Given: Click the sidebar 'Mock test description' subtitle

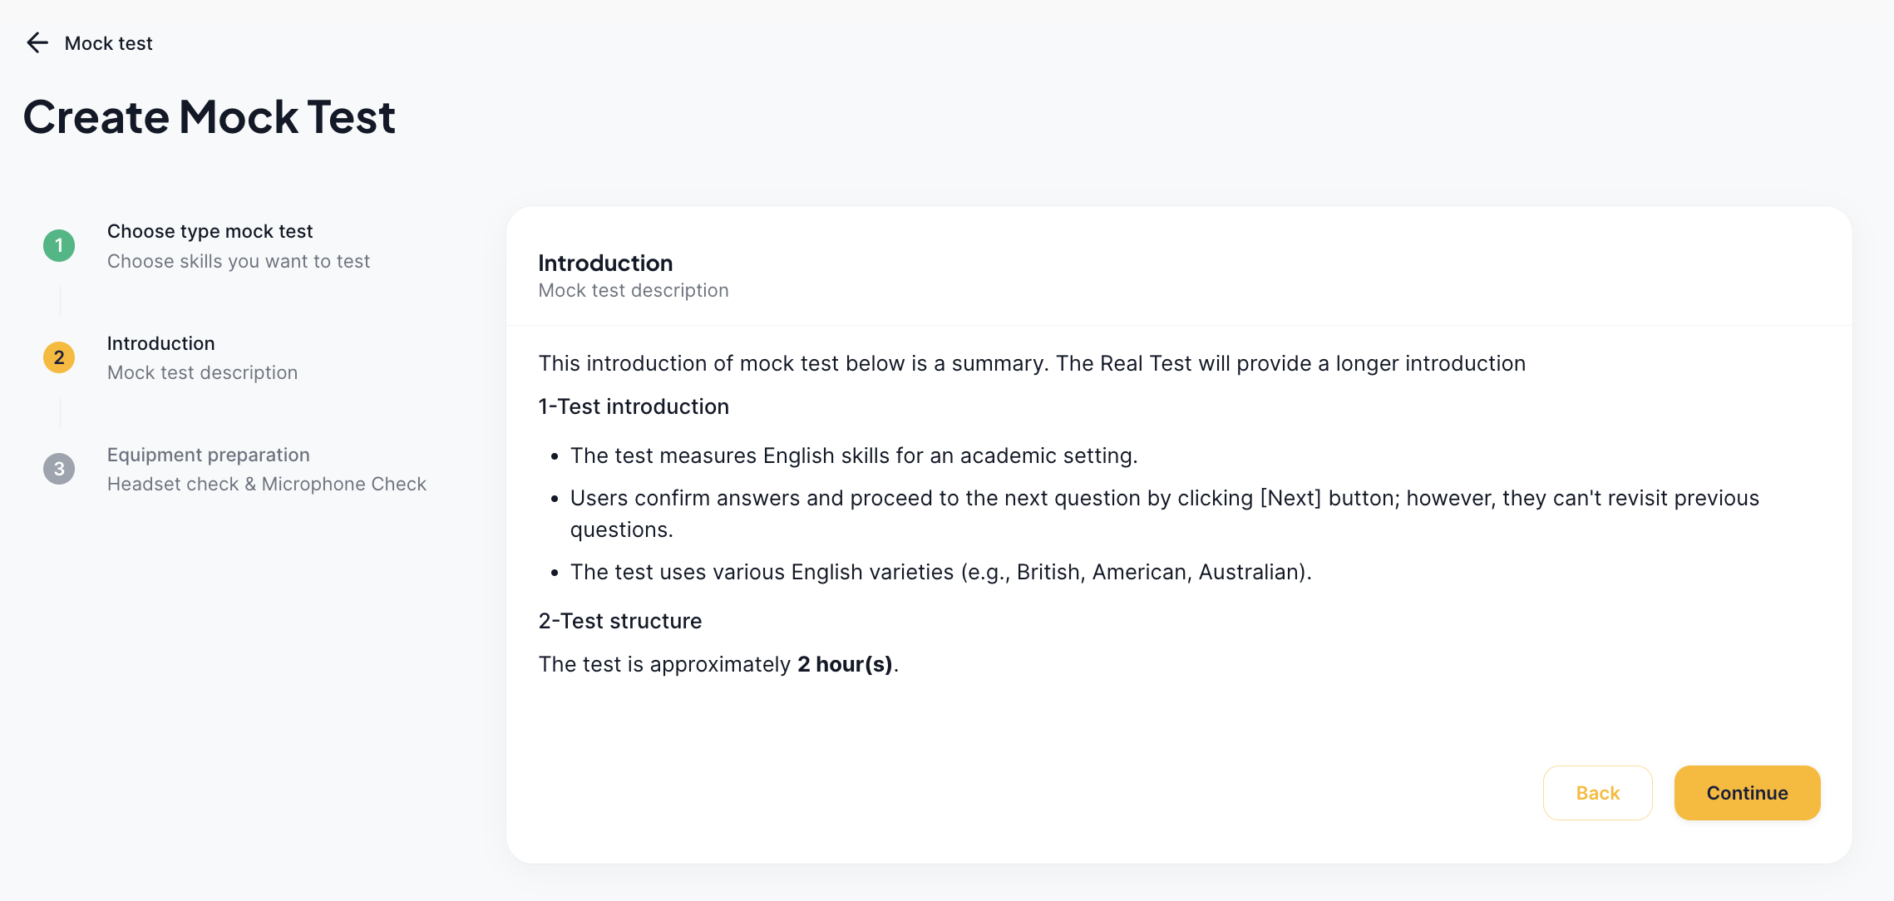Looking at the screenshot, I should [x=202, y=372].
